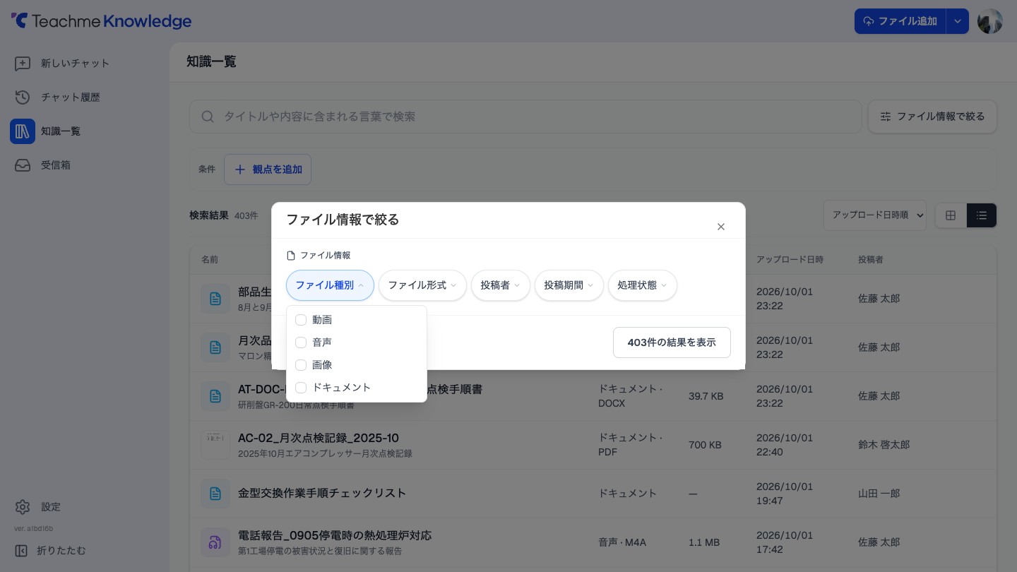Open 金型交換作業手順チェックリスト title
The width and height of the screenshot is (1017, 572).
tap(322, 493)
